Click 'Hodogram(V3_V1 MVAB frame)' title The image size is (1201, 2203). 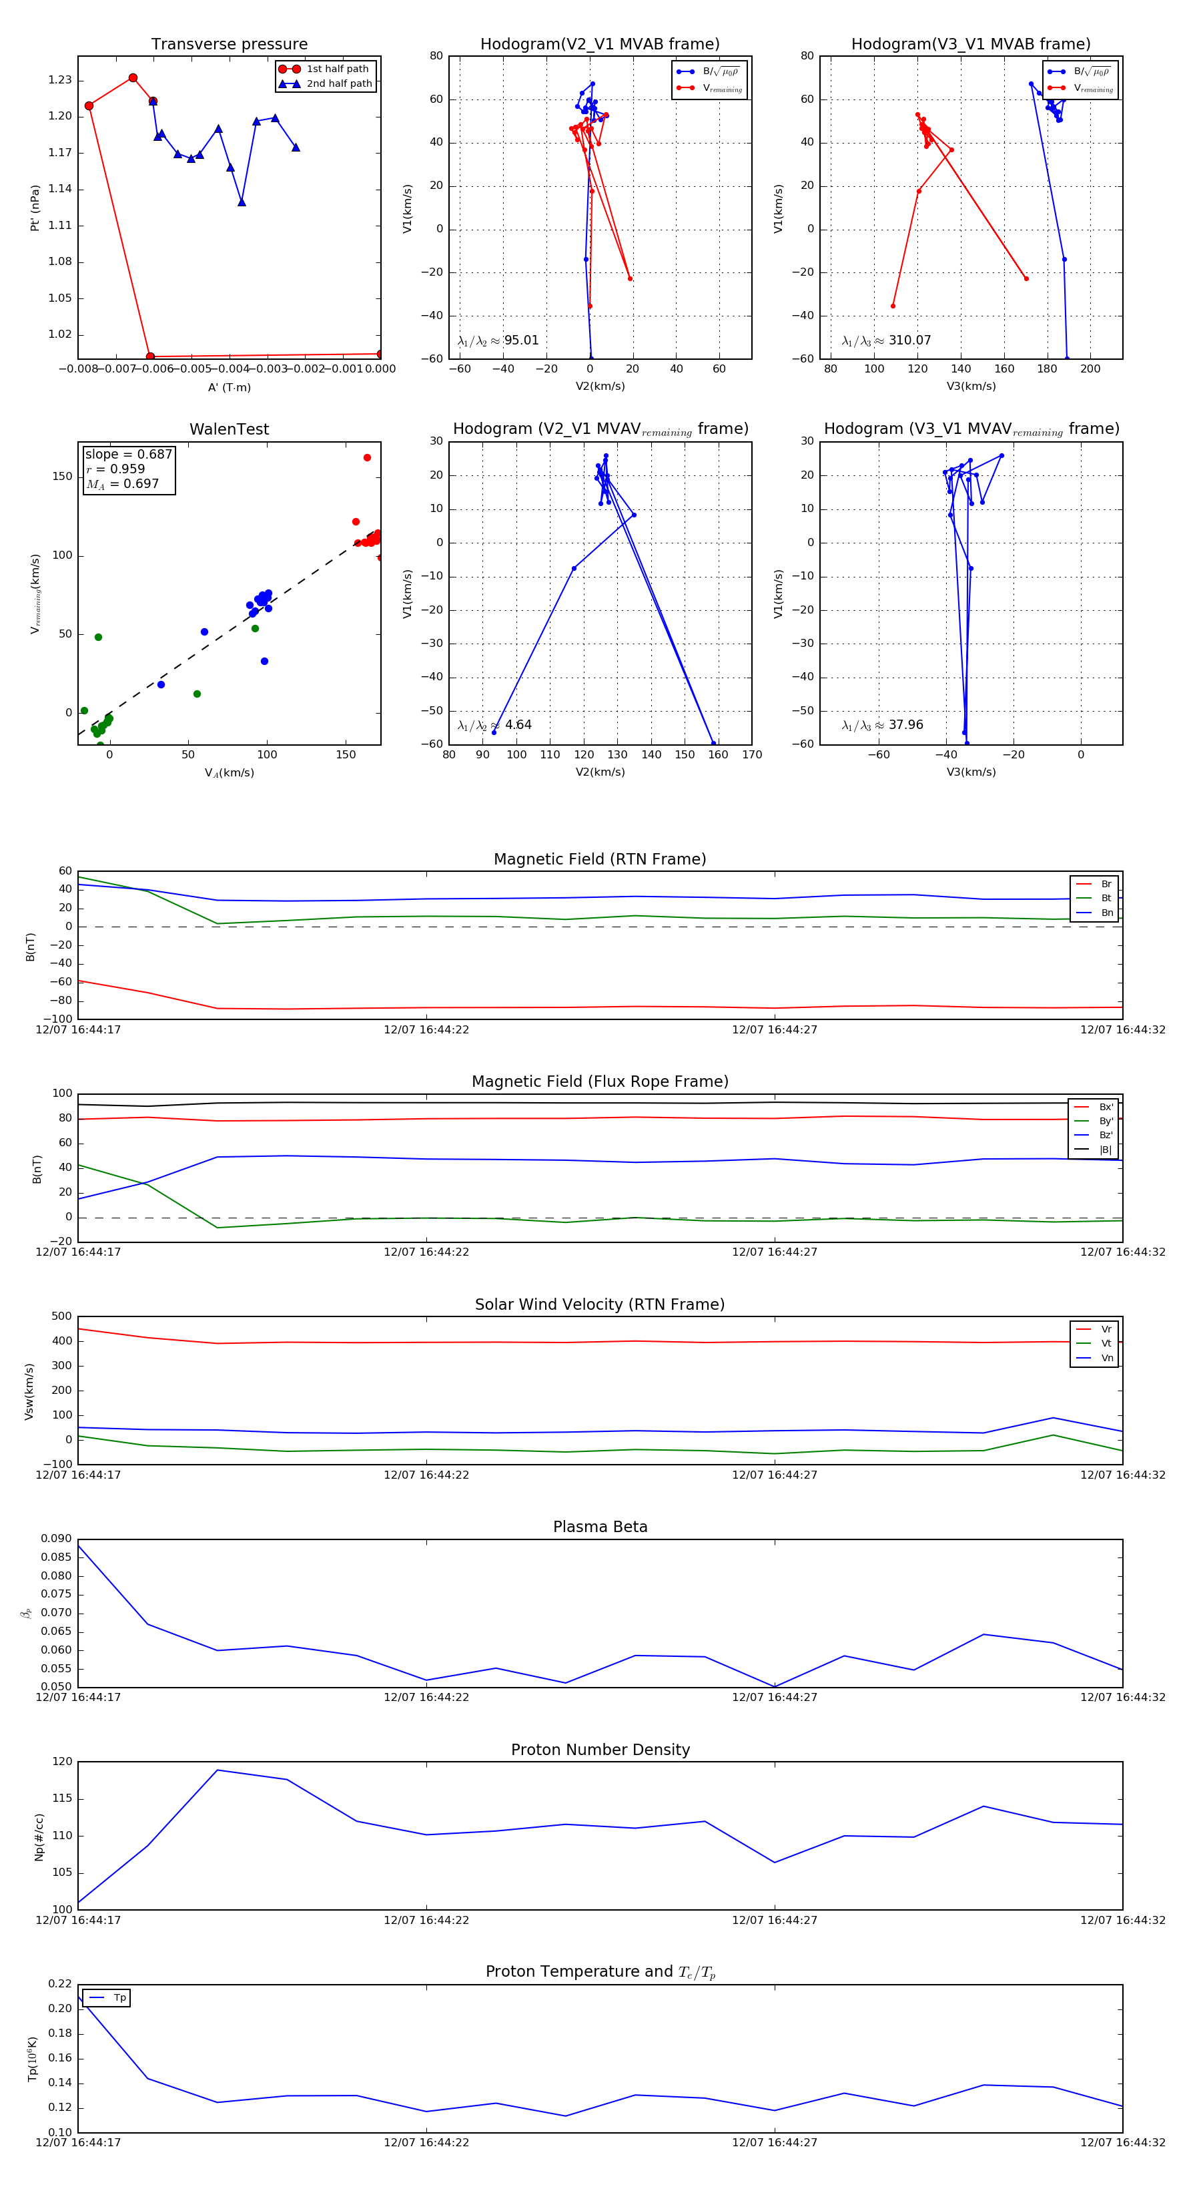971,43
